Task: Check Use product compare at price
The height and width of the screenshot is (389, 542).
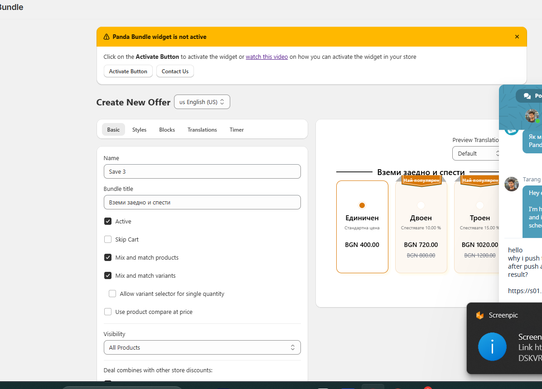Action: [x=108, y=312]
